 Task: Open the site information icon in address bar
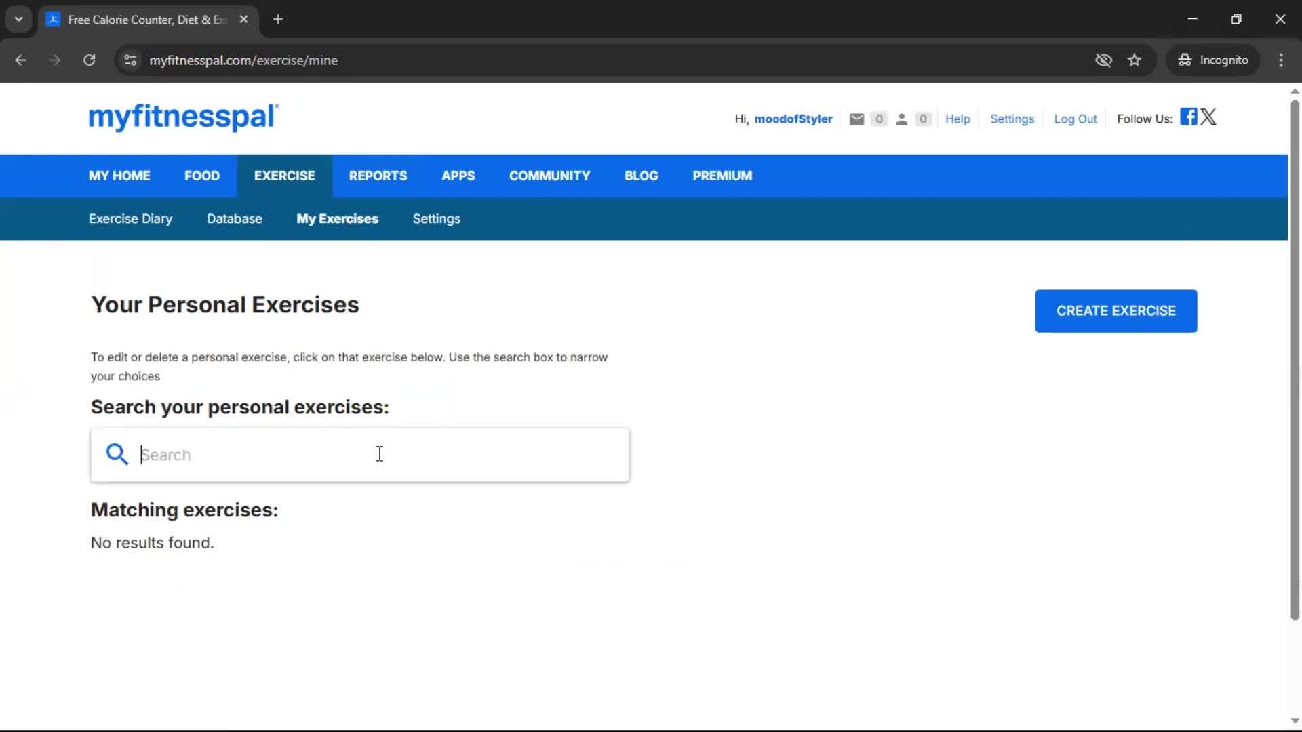tap(130, 60)
